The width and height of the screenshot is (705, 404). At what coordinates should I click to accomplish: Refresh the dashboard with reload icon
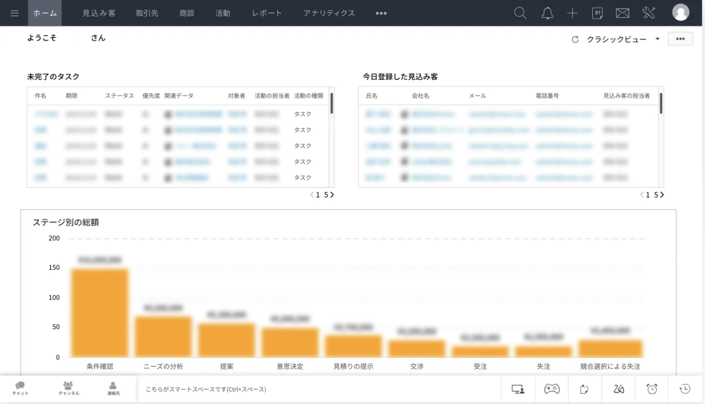(575, 39)
